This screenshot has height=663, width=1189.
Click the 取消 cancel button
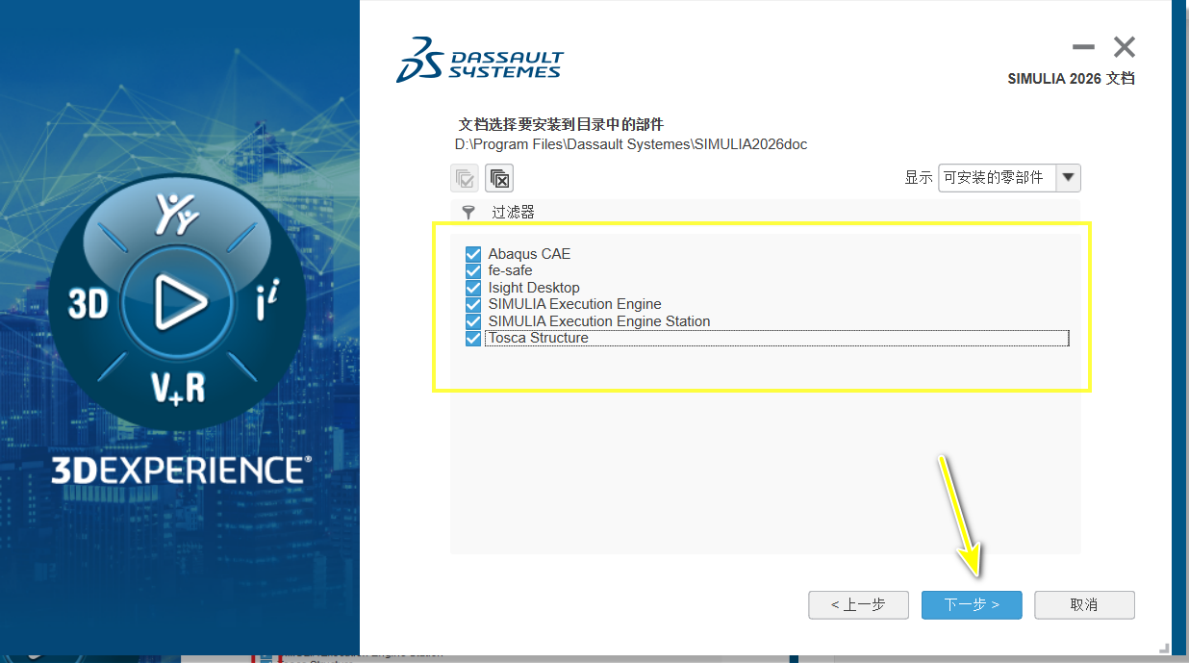[x=1084, y=605]
